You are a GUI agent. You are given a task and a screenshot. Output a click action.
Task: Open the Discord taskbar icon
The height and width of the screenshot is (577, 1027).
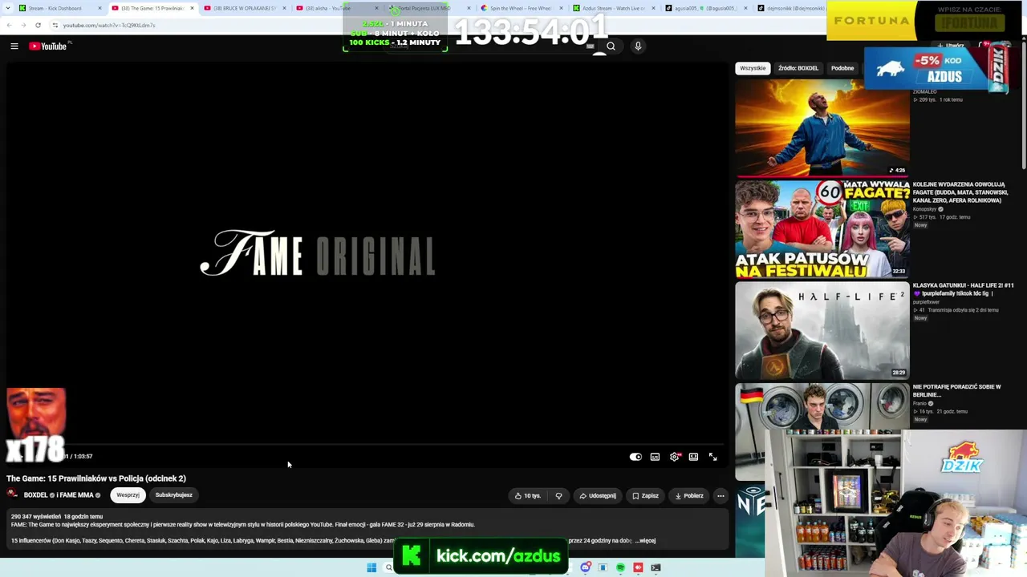[586, 567]
